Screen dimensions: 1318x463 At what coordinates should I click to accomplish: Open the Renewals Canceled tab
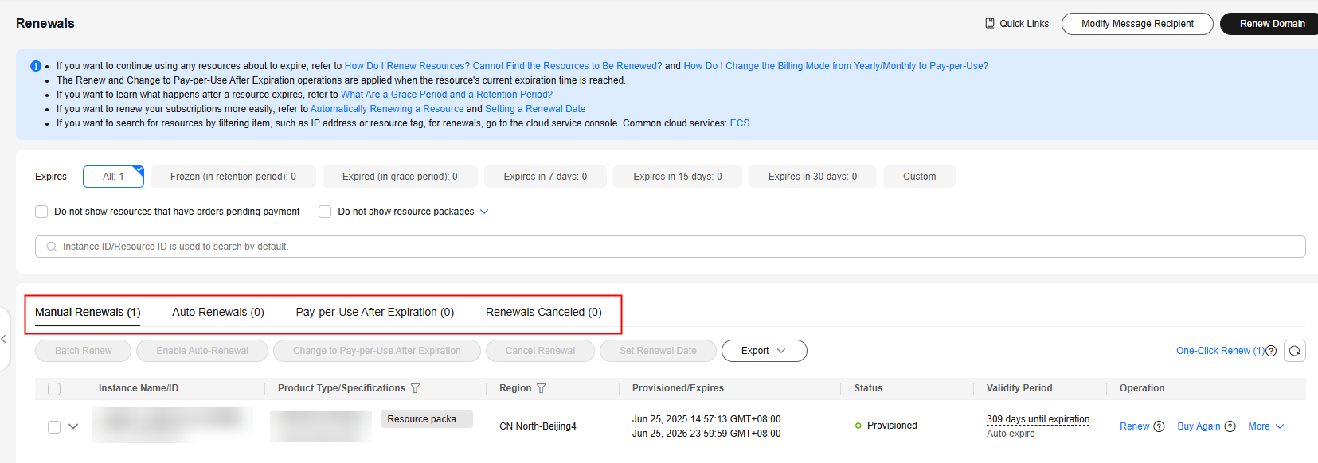click(x=543, y=312)
